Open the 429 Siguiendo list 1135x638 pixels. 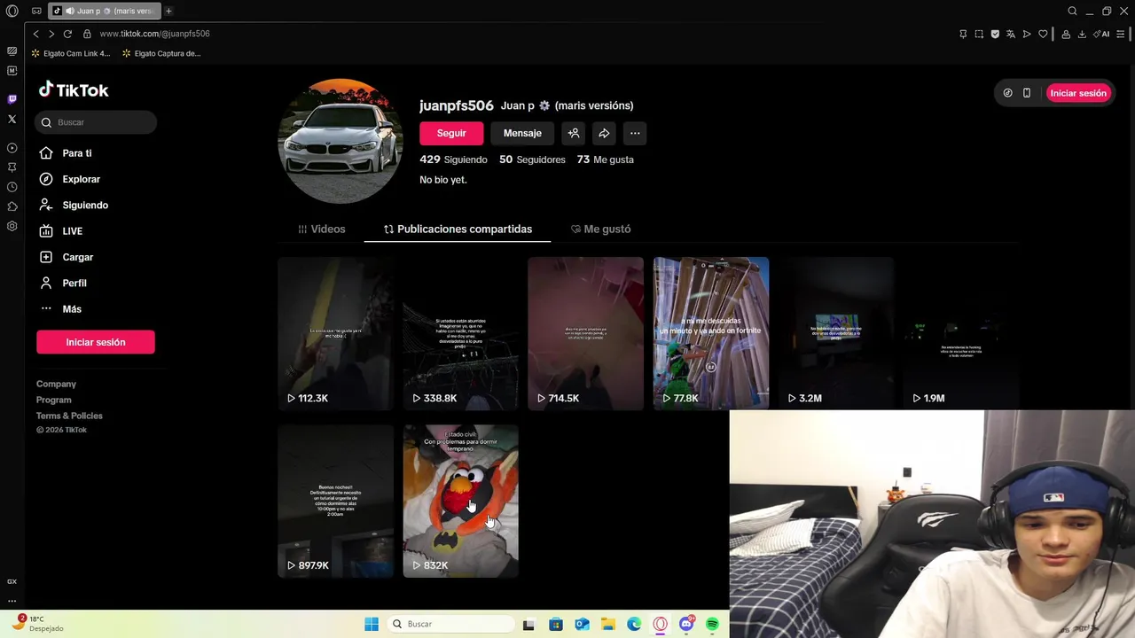point(453,159)
